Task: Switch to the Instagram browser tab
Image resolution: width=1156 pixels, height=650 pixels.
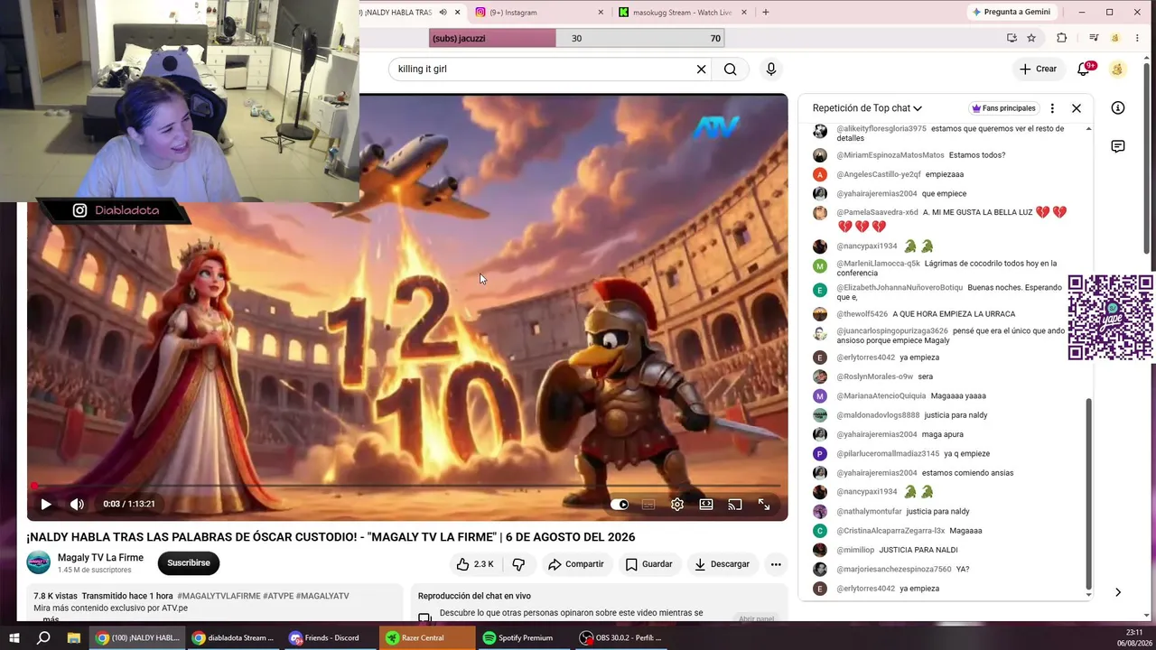Action: 536,13
